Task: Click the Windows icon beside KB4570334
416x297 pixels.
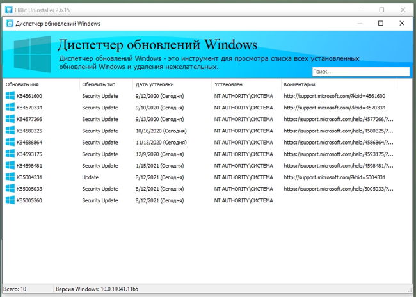Action: coord(10,108)
